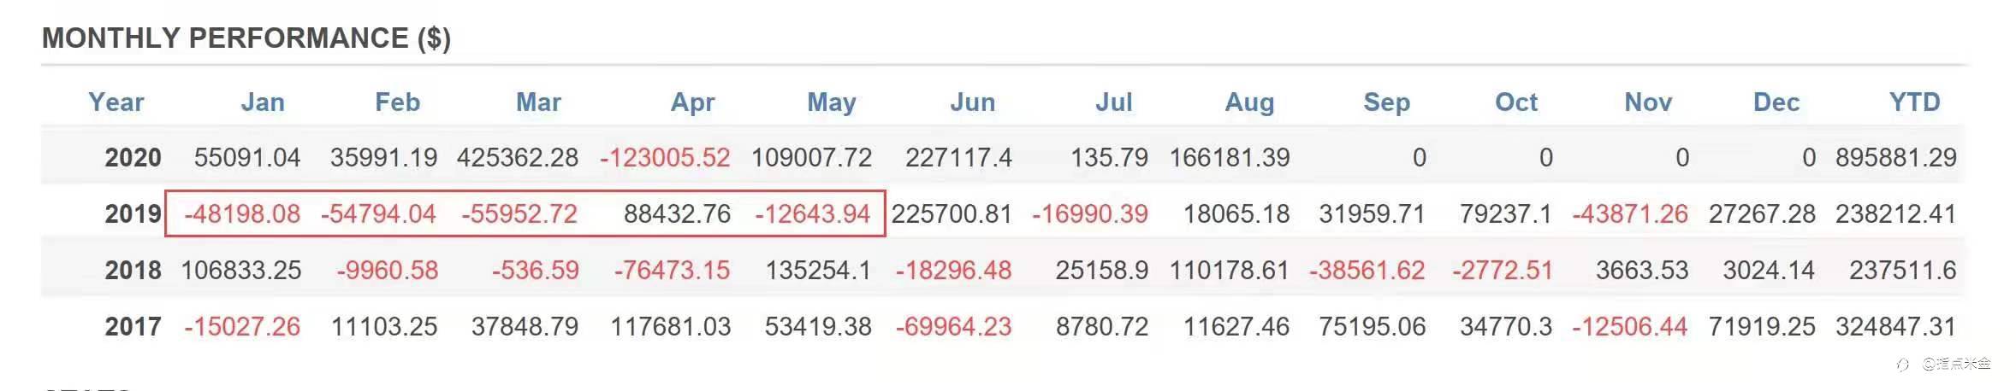Click the Jan column header
Screen dimensions: 2016x391
[x=262, y=102]
